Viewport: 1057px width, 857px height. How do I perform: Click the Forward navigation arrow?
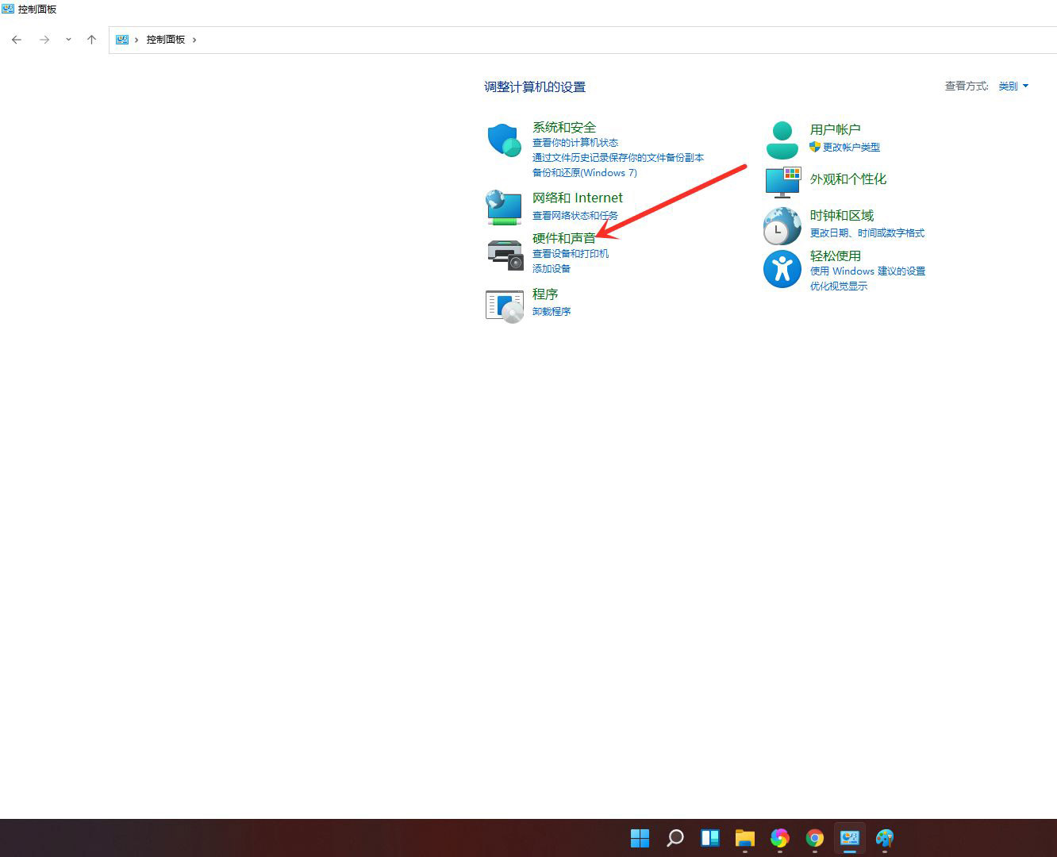(x=44, y=40)
